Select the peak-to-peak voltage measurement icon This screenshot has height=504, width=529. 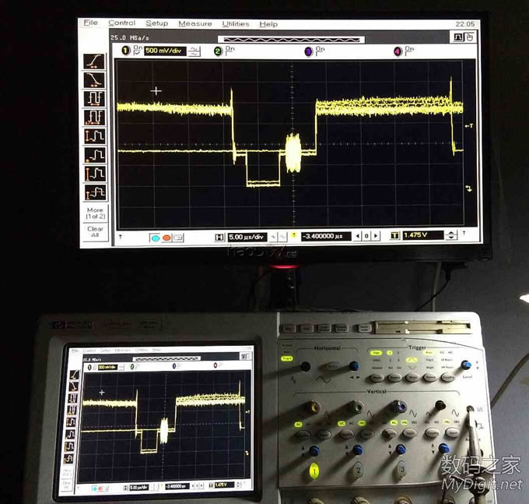coord(95,136)
